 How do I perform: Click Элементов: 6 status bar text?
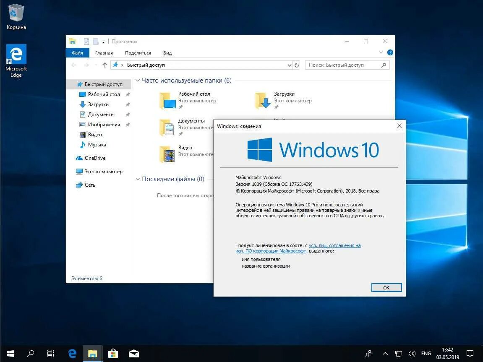[87, 278]
